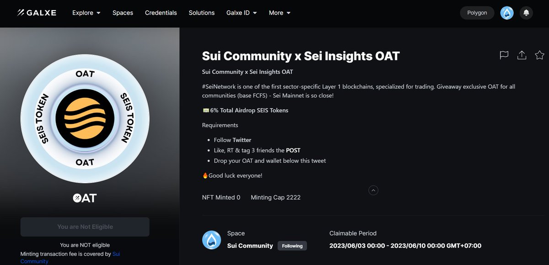Select the Polygon network indicator
549x265 pixels.
click(477, 13)
